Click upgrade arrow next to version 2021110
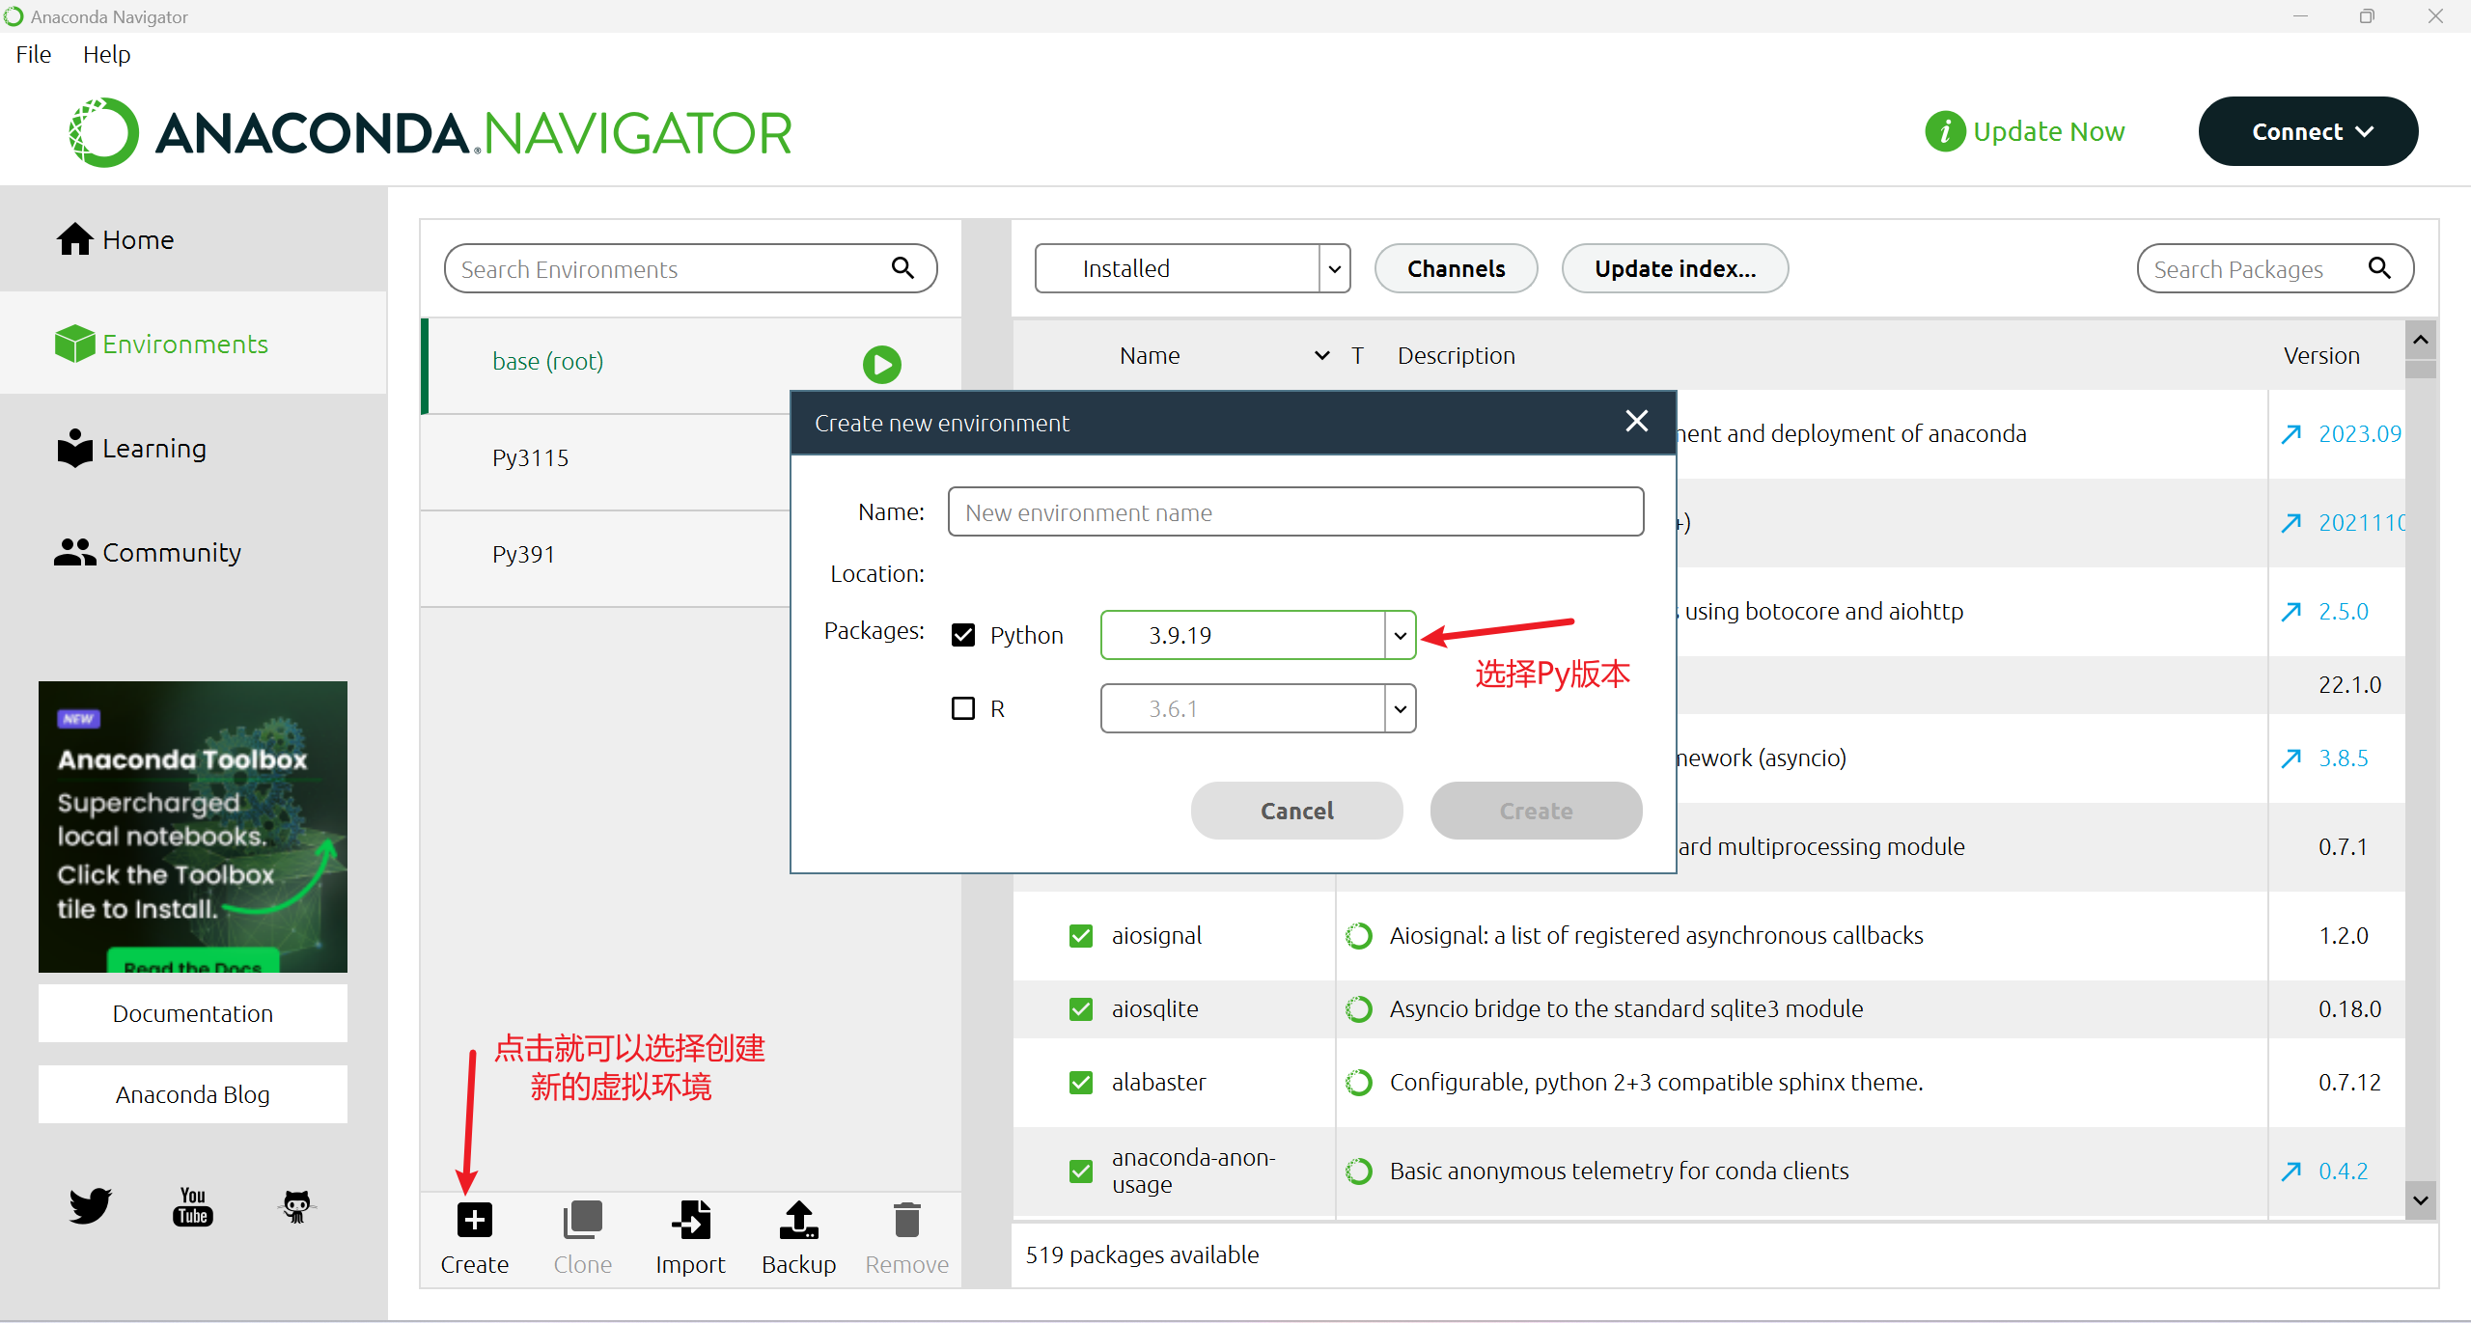The height and width of the screenshot is (1323, 2471). (2291, 523)
